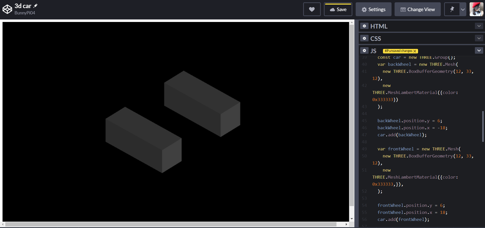
Task: Click the 0x333333,}), color value on line 51
Action: [388, 184]
